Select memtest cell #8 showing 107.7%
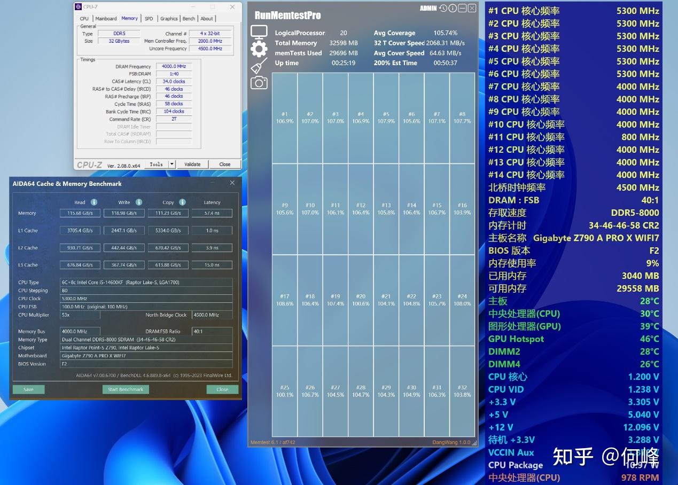The height and width of the screenshot is (485, 678). [462, 118]
